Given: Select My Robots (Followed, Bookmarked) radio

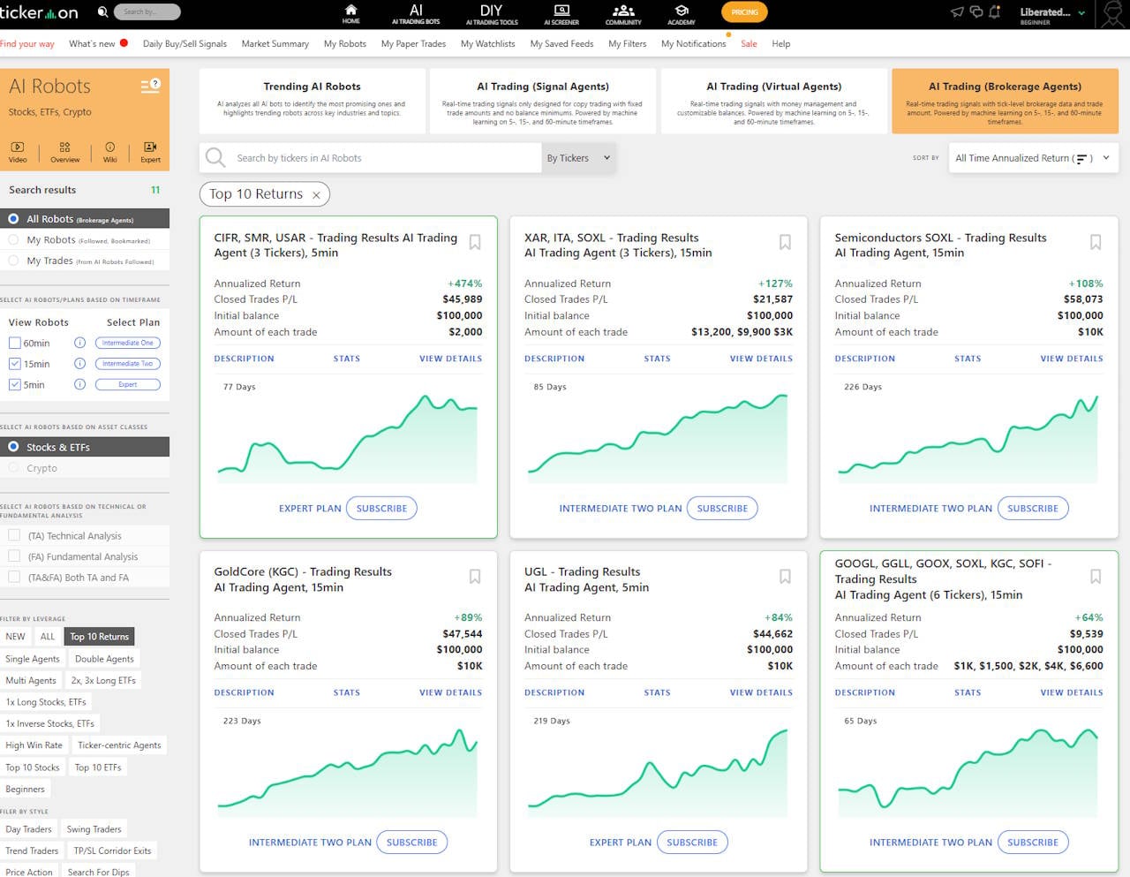Looking at the screenshot, I should click(x=13, y=240).
